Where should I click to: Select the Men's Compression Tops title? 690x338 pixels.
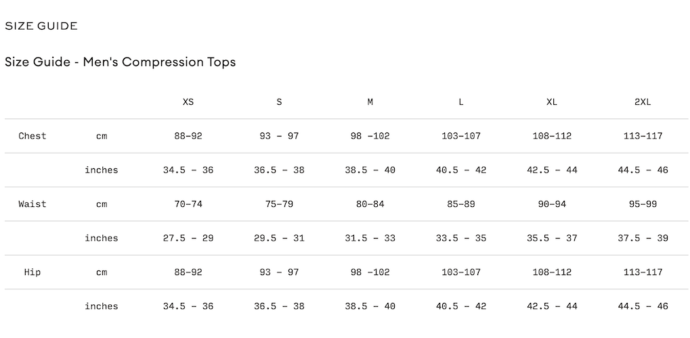(x=120, y=62)
